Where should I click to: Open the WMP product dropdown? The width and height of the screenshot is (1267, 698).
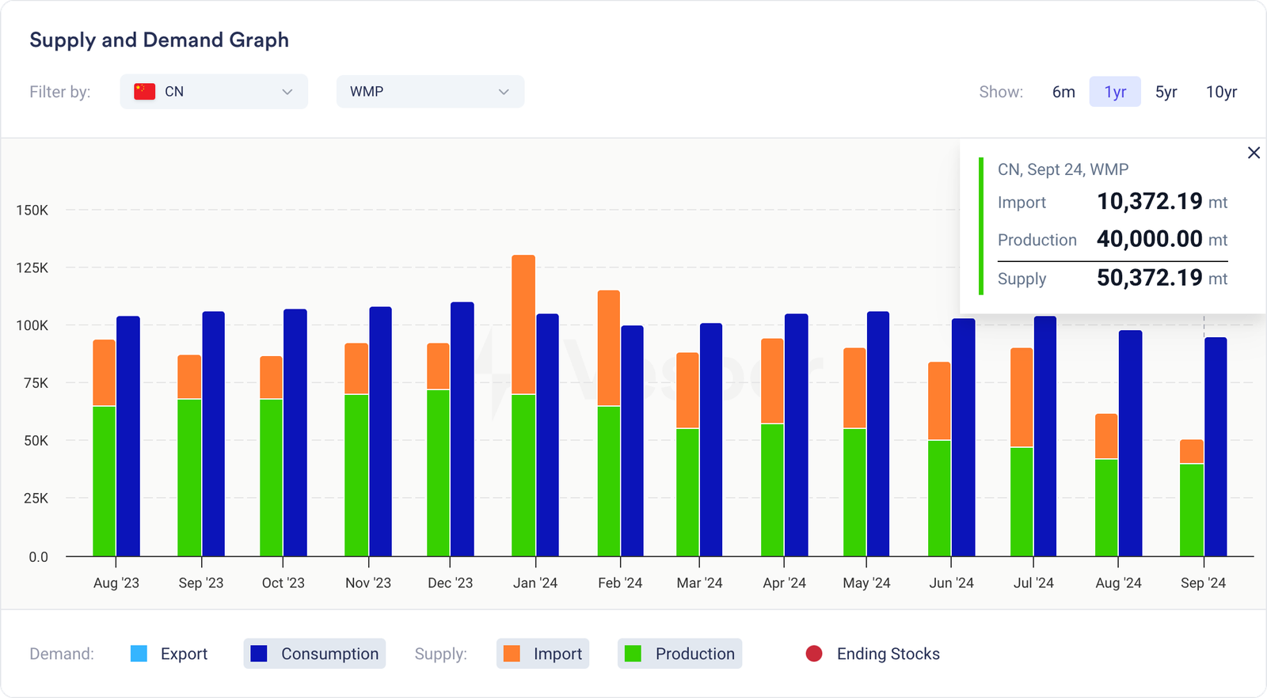point(429,92)
